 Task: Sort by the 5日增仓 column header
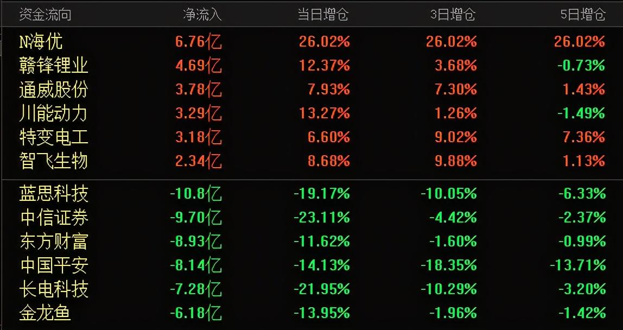(x=583, y=15)
